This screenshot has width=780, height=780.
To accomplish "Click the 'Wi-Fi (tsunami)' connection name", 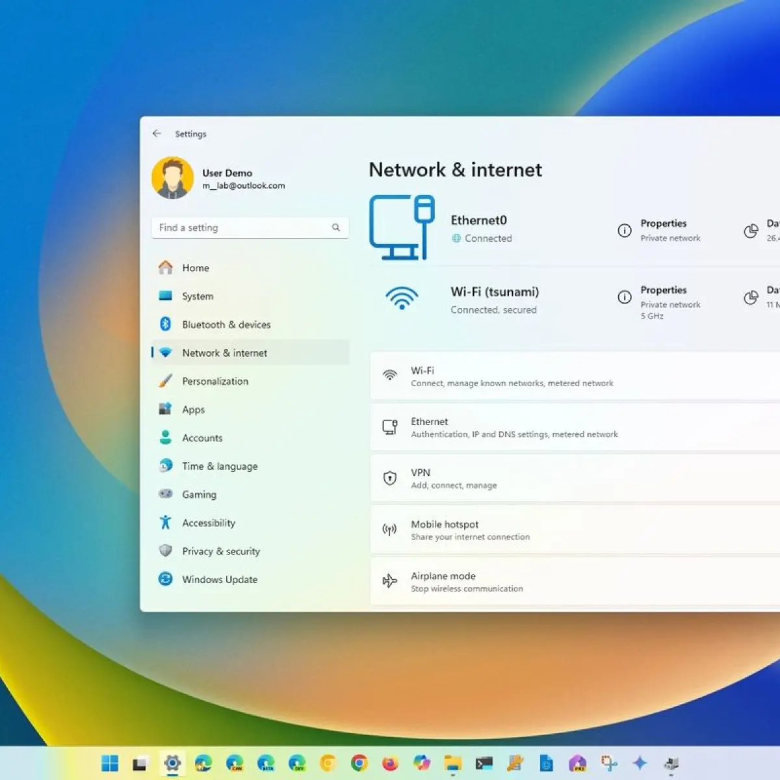I will click(495, 292).
